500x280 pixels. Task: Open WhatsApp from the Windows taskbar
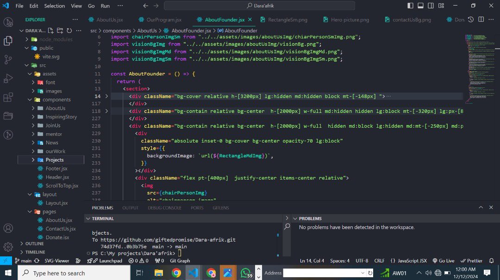click(x=246, y=273)
